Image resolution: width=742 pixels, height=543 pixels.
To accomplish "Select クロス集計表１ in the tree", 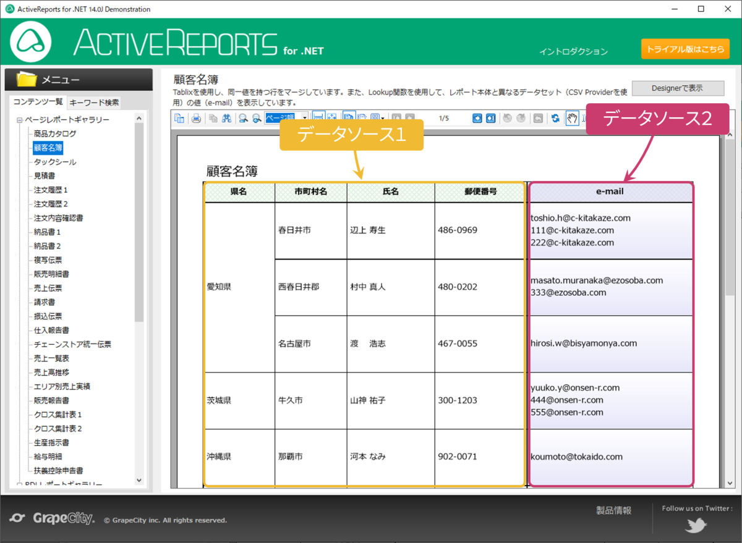I will (x=58, y=415).
